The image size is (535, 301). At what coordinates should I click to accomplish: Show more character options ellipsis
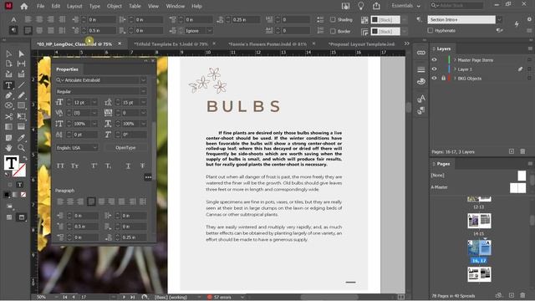pos(148,177)
